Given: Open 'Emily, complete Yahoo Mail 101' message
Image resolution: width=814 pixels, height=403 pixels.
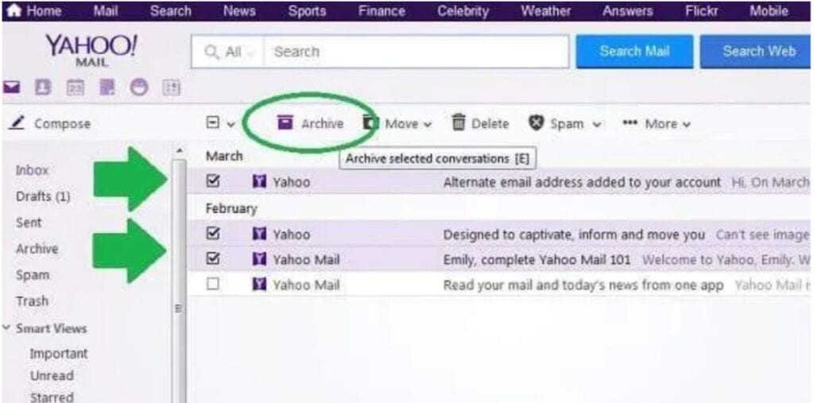Looking at the screenshot, I should [537, 259].
